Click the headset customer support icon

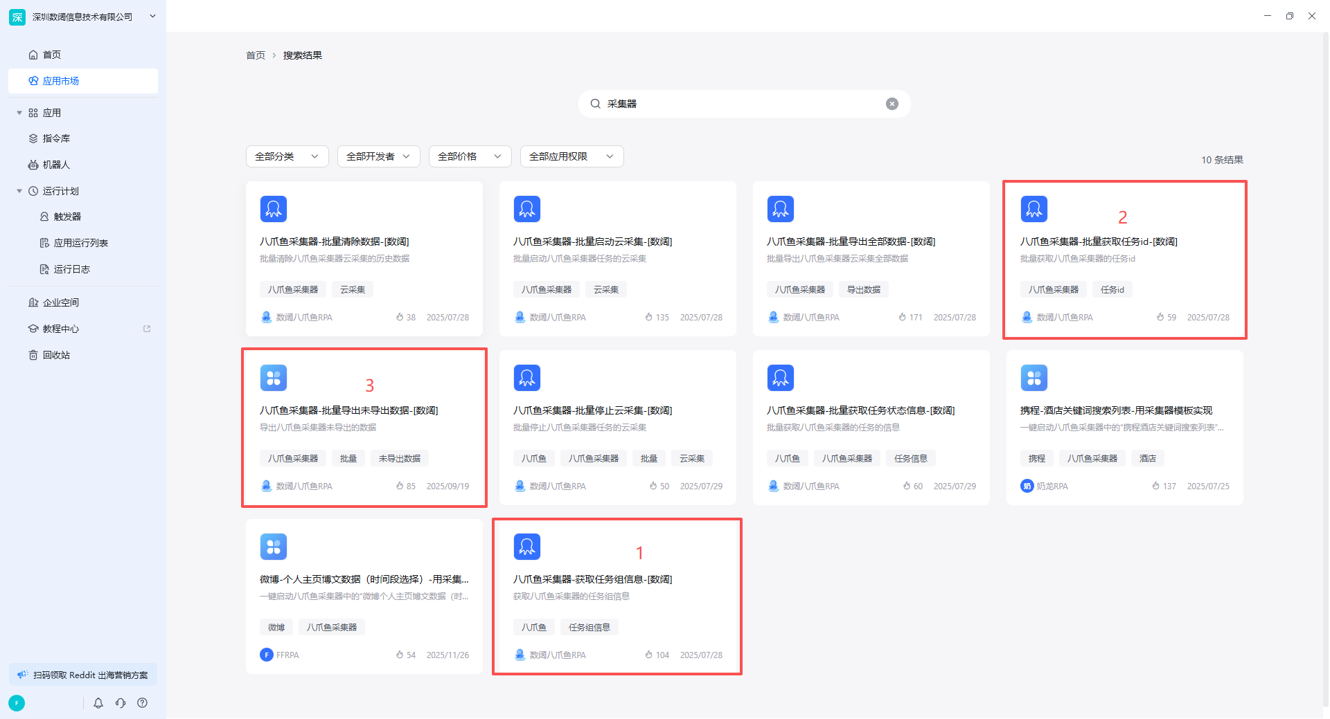(x=121, y=703)
